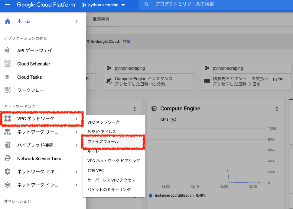Select 共有 VPC in the submenu
Viewport: 293px width, 209px height.
[114, 170]
